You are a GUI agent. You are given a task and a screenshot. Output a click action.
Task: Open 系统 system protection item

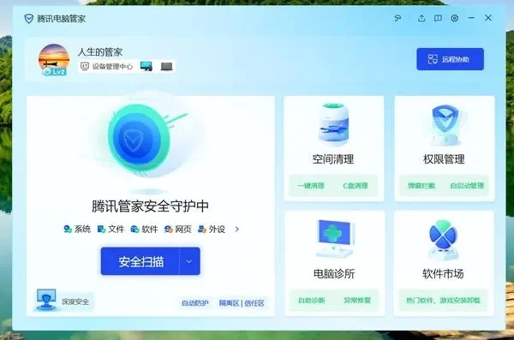pyautogui.click(x=77, y=229)
